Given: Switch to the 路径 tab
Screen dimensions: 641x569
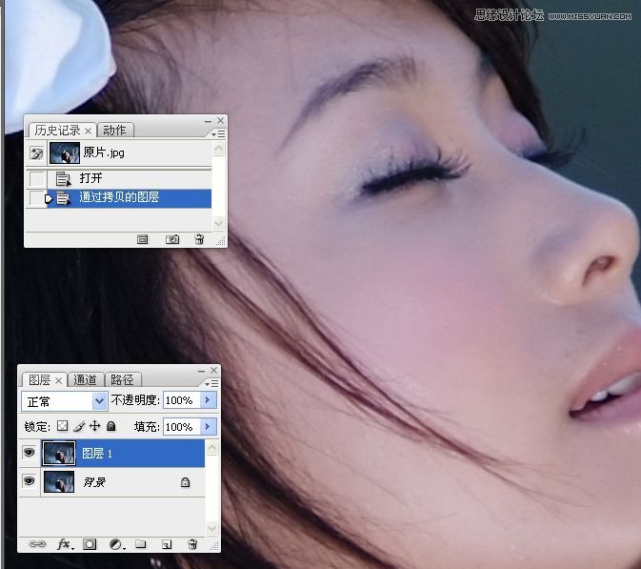Looking at the screenshot, I should click(122, 379).
